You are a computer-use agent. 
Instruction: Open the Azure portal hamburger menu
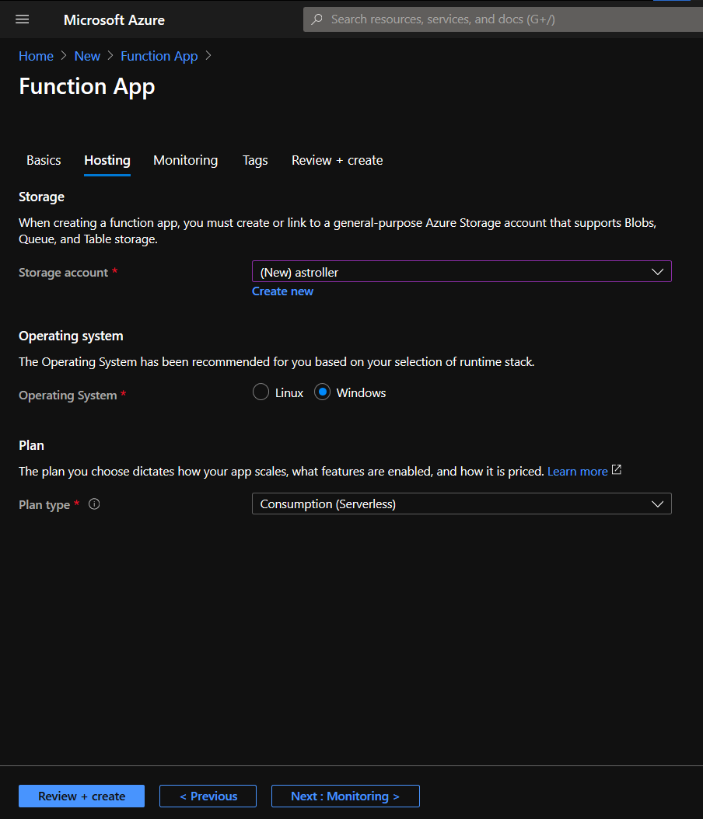(21, 19)
